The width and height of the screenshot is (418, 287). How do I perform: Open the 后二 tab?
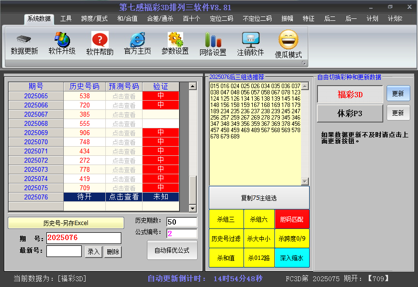coord(330,19)
